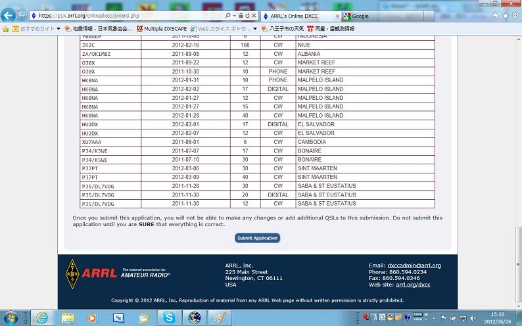Open arrl.org/dxcc web site link

click(x=413, y=285)
